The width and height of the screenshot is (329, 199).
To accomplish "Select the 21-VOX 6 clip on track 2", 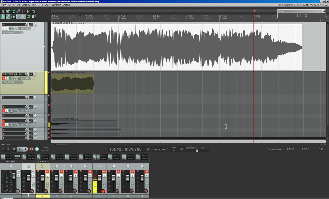I will pyautogui.click(x=72, y=84).
